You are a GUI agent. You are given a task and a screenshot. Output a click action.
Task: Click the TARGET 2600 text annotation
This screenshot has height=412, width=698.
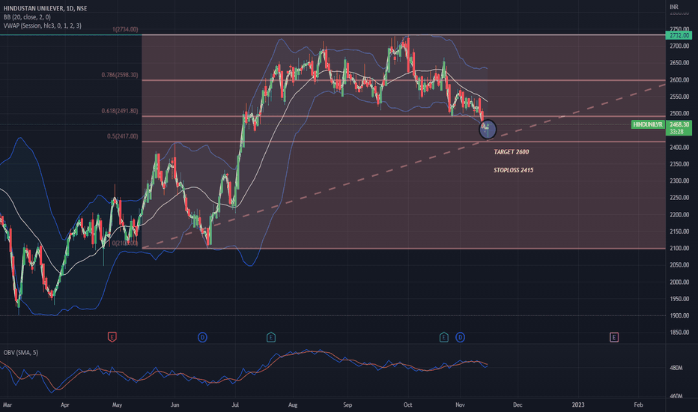[x=512, y=152]
